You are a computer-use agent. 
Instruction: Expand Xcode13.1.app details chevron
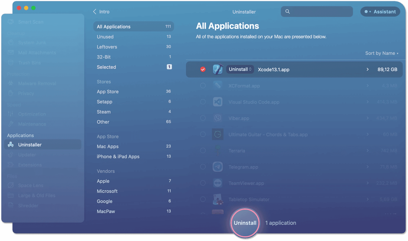[368, 69]
